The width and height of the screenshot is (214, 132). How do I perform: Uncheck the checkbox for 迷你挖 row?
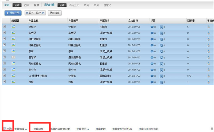[4, 27]
